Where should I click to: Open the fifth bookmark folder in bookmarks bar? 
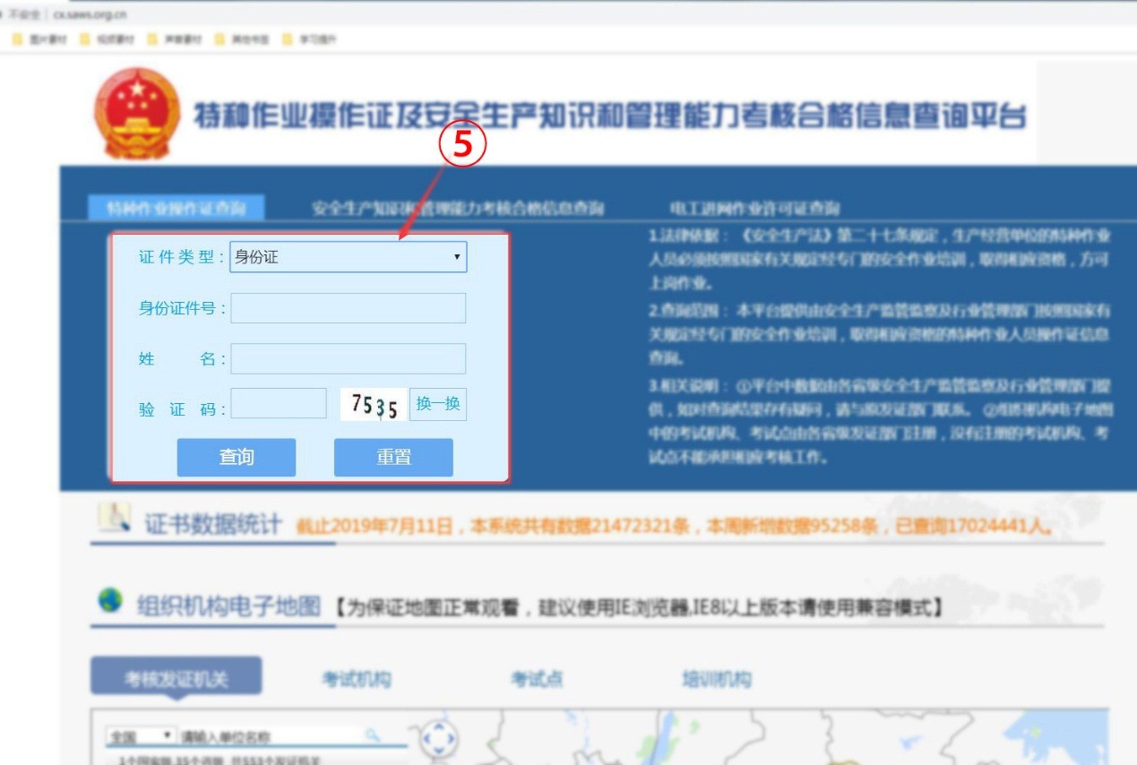point(309,39)
